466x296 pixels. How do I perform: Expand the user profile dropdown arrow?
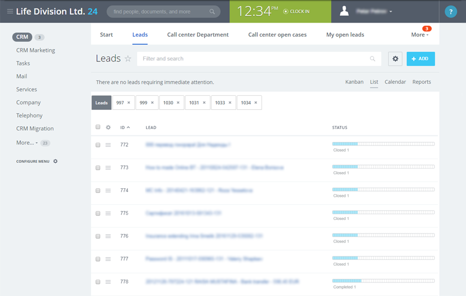(390, 12)
